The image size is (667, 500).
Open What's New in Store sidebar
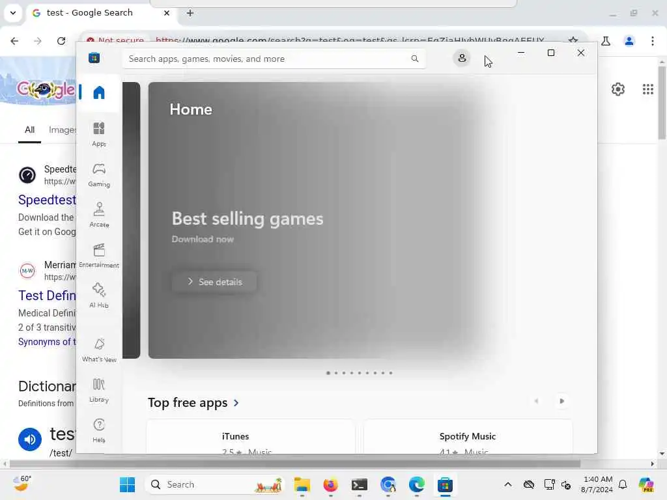click(99, 350)
